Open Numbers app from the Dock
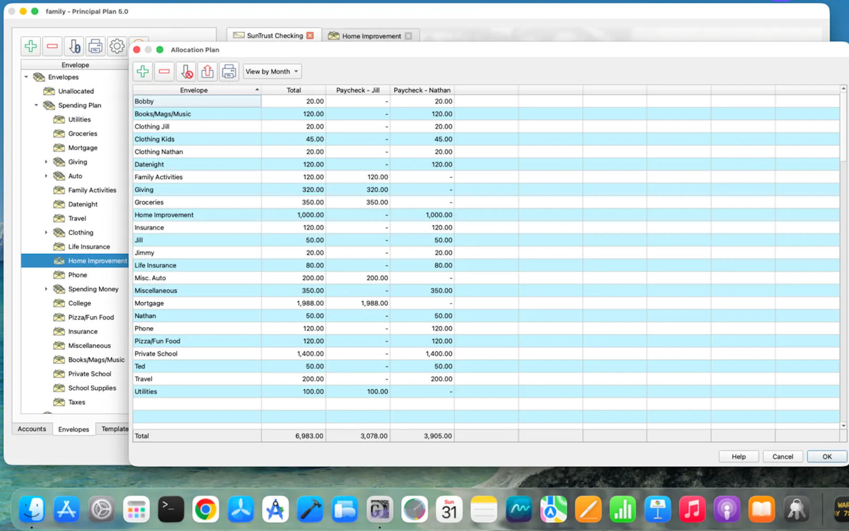849x531 pixels. click(x=623, y=510)
